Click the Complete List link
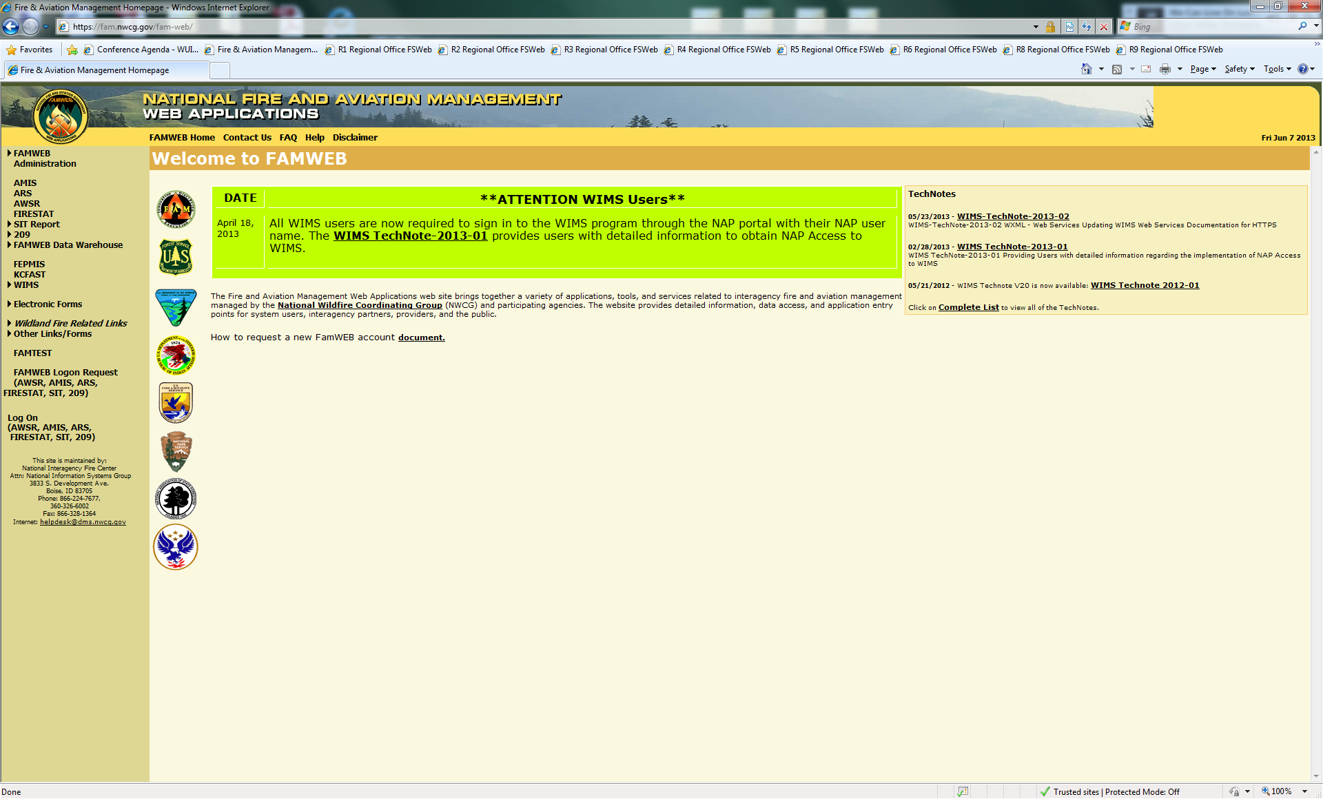Screen dimensions: 1323x799 (x=968, y=307)
